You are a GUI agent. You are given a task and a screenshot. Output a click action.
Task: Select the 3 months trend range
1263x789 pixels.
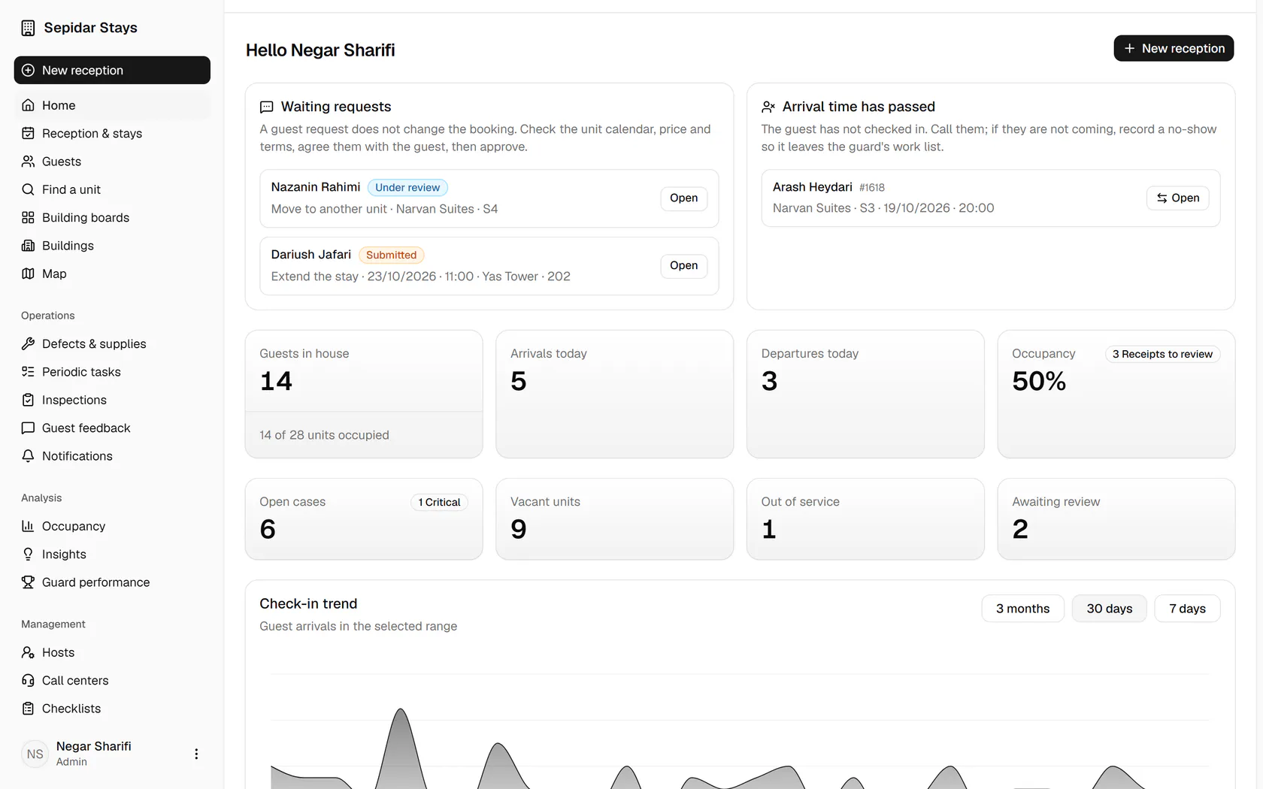tap(1022, 609)
